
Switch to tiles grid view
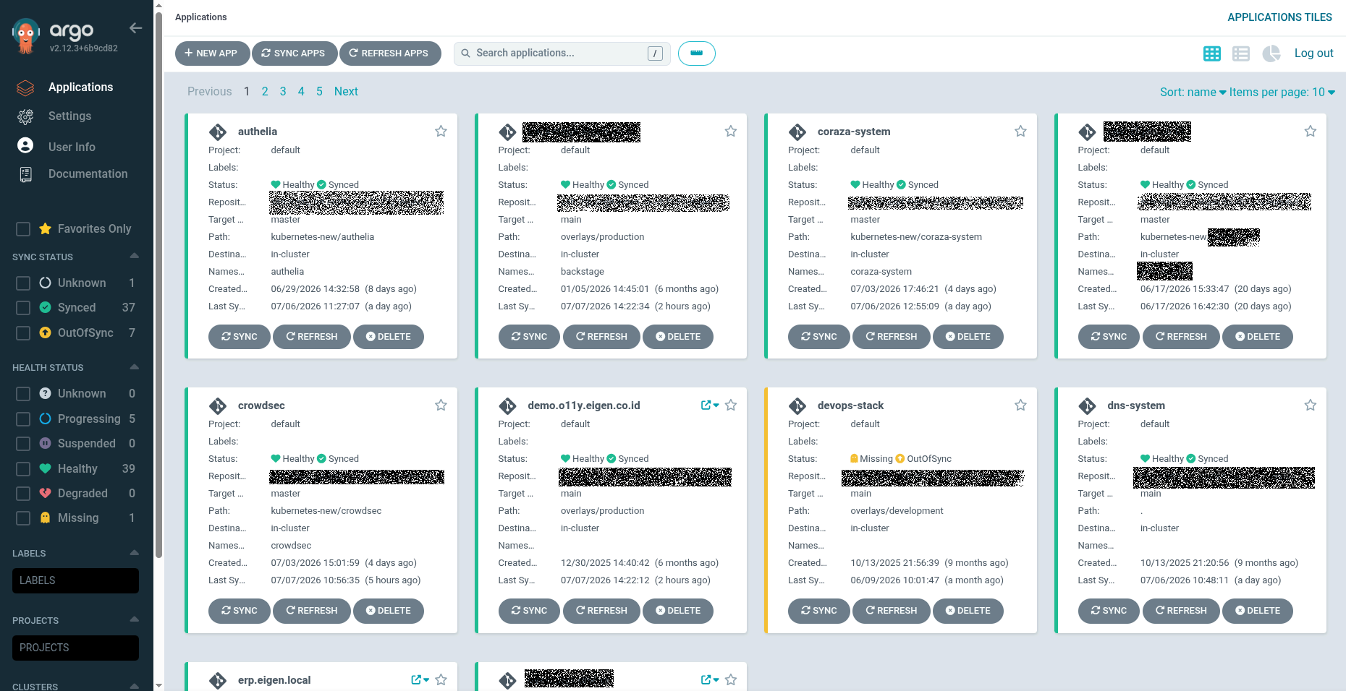pos(1212,53)
